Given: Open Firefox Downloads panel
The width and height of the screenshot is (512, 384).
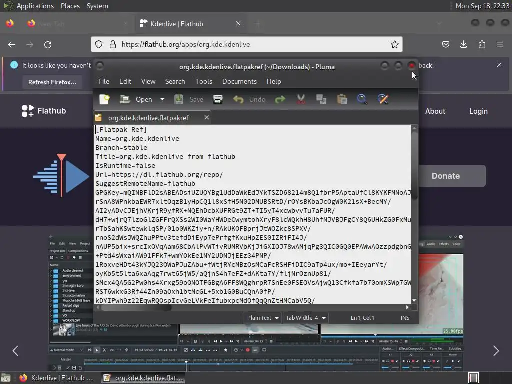Looking at the screenshot, I should click(x=463, y=44).
